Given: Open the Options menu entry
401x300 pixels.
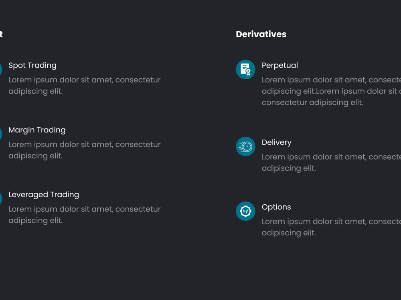Looking at the screenshot, I should pyautogui.click(x=276, y=207).
